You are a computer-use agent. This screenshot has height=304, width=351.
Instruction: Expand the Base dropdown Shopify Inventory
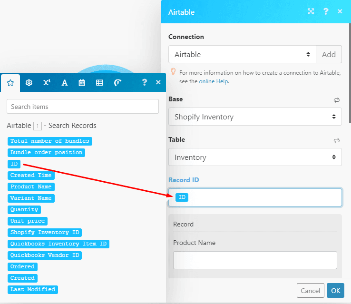click(255, 117)
